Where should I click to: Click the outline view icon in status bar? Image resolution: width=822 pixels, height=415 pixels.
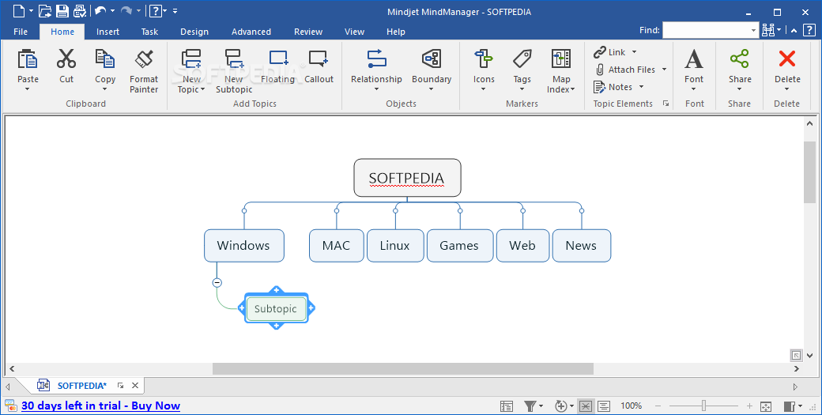(x=507, y=406)
